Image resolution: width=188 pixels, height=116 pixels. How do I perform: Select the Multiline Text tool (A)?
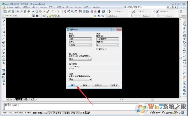point(4,84)
